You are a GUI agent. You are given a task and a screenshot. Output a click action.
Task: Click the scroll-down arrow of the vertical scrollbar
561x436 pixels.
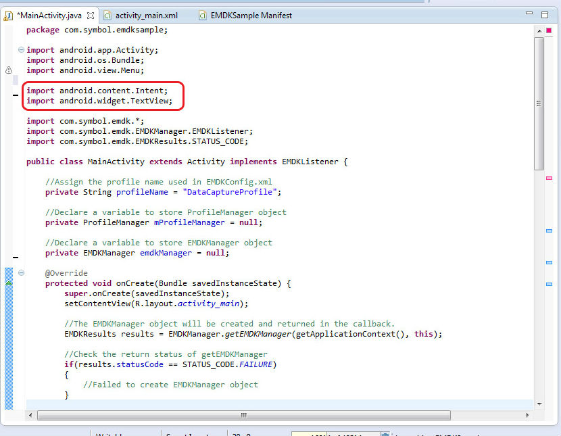click(x=539, y=404)
